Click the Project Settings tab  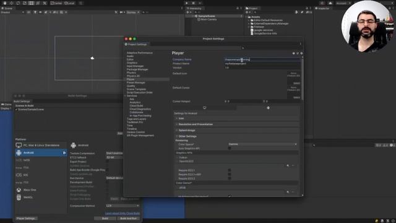(136, 44)
